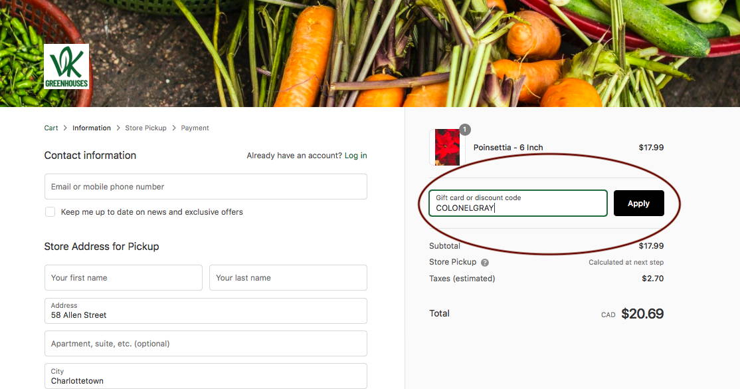Go back to Cart breadcrumb
The height and width of the screenshot is (389, 740).
click(x=51, y=128)
